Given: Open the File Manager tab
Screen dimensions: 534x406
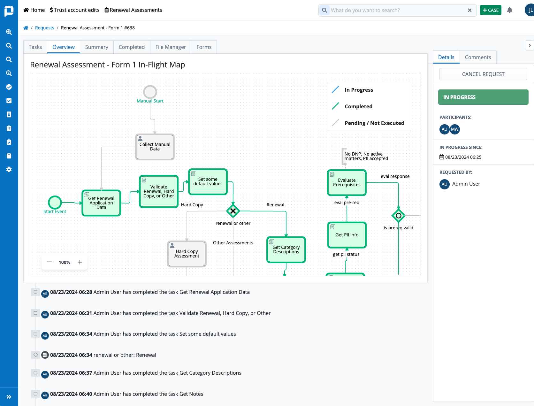Looking at the screenshot, I should [171, 47].
